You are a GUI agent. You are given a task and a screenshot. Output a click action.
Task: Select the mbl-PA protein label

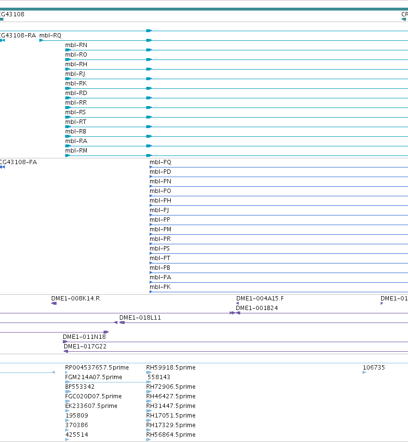coord(160,277)
